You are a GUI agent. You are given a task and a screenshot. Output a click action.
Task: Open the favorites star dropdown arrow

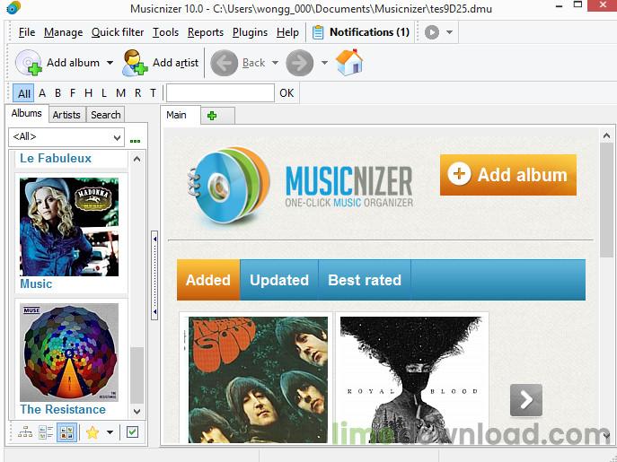point(110,432)
